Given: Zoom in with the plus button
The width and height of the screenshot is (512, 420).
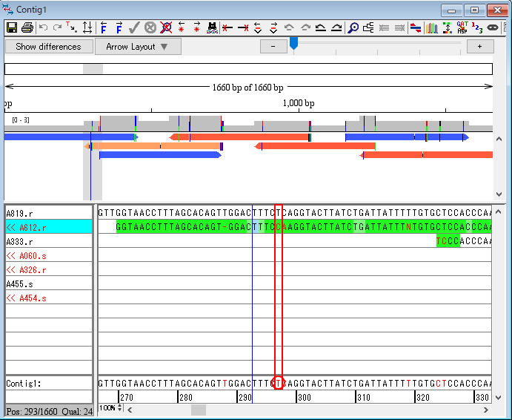Looking at the screenshot, I should pyautogui.click(x=480, y=47).
